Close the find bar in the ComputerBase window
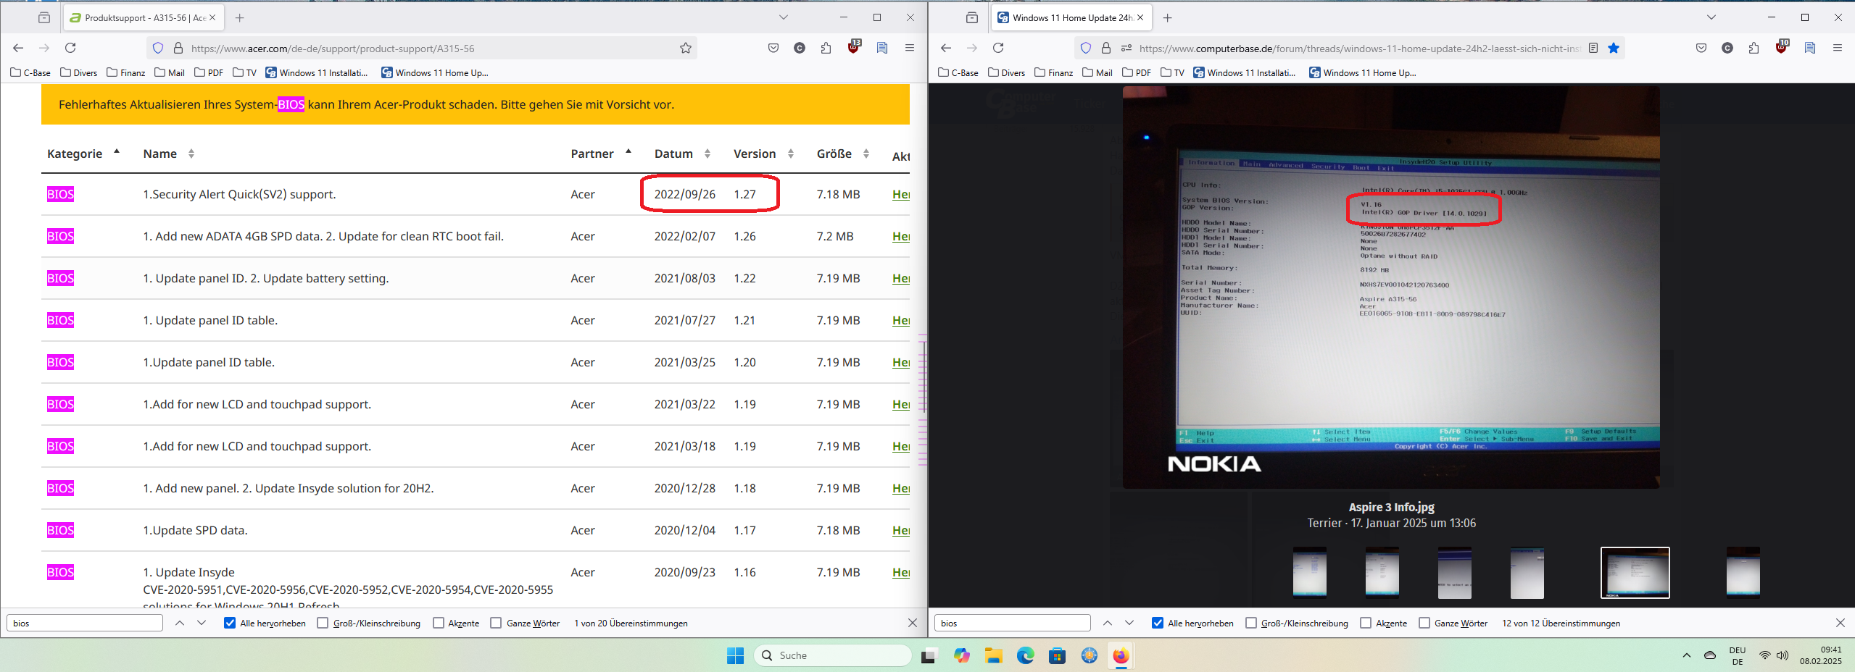The height and width of the screenshot is (672, 1855). pyautogui.click(x=1841, y=623)
